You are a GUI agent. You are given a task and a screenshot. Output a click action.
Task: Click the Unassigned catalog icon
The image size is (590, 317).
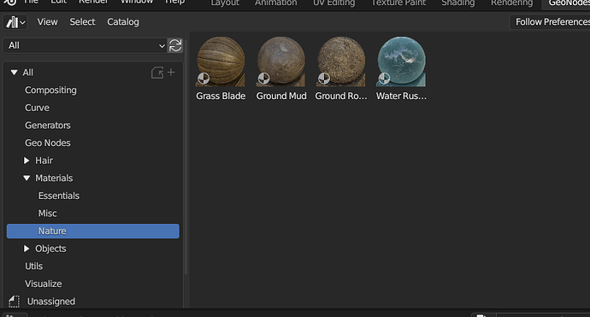(x=15, y=302)
